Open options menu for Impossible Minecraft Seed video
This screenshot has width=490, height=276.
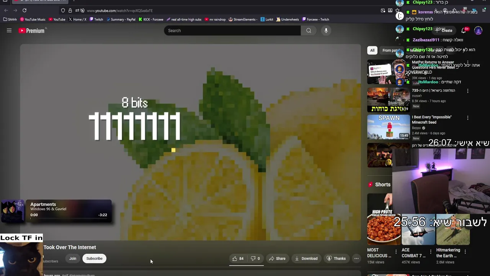pyautogui.click(x=467, y=118)
